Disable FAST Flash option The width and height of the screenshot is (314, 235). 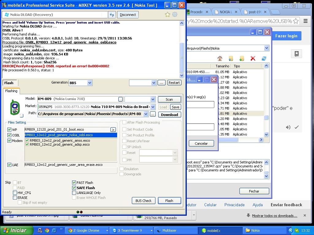[74, 182]
